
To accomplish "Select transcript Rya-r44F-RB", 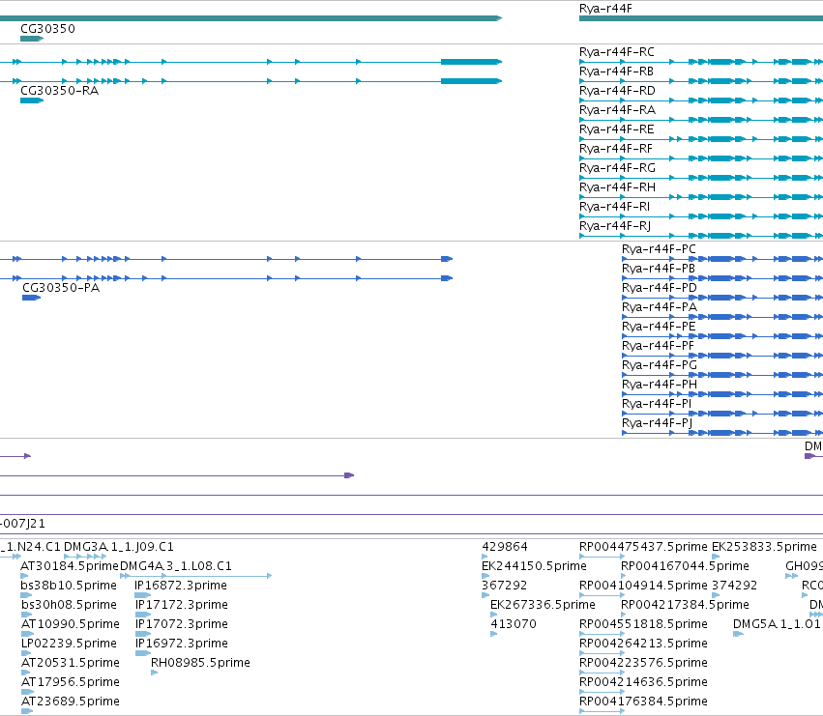I will [x=616, y=72].
